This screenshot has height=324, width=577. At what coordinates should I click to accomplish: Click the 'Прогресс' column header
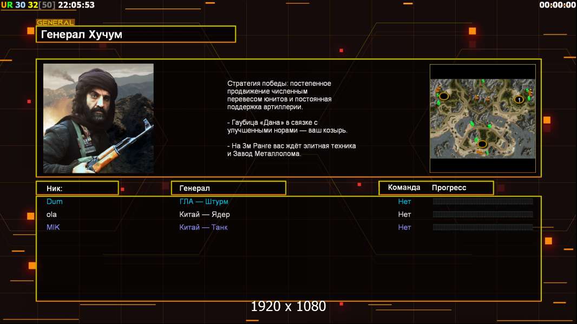(x=449, y=188)
